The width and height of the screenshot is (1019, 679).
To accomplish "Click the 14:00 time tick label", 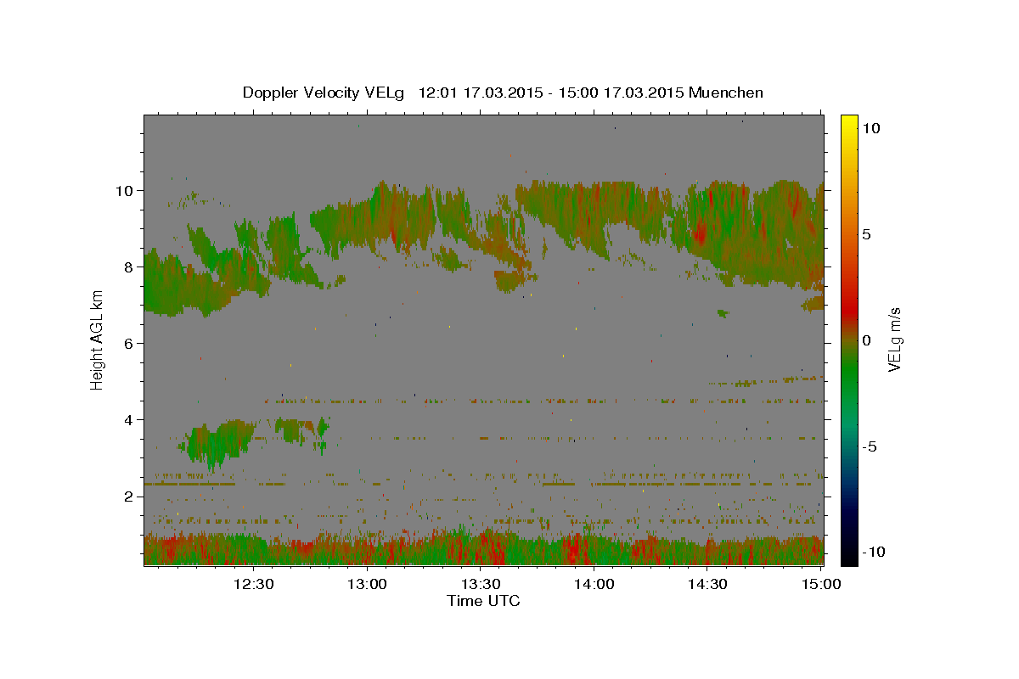I will (x=594, y=584).
